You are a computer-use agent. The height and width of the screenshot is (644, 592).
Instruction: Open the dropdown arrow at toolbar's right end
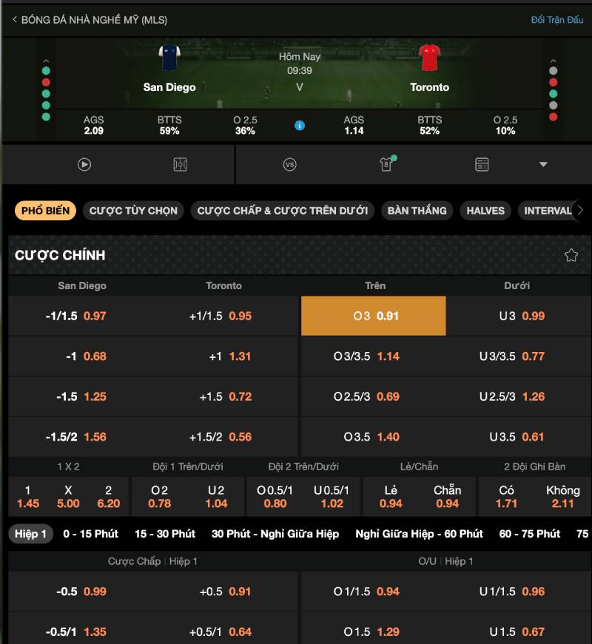pyautogui.click(x=543, y=164)
